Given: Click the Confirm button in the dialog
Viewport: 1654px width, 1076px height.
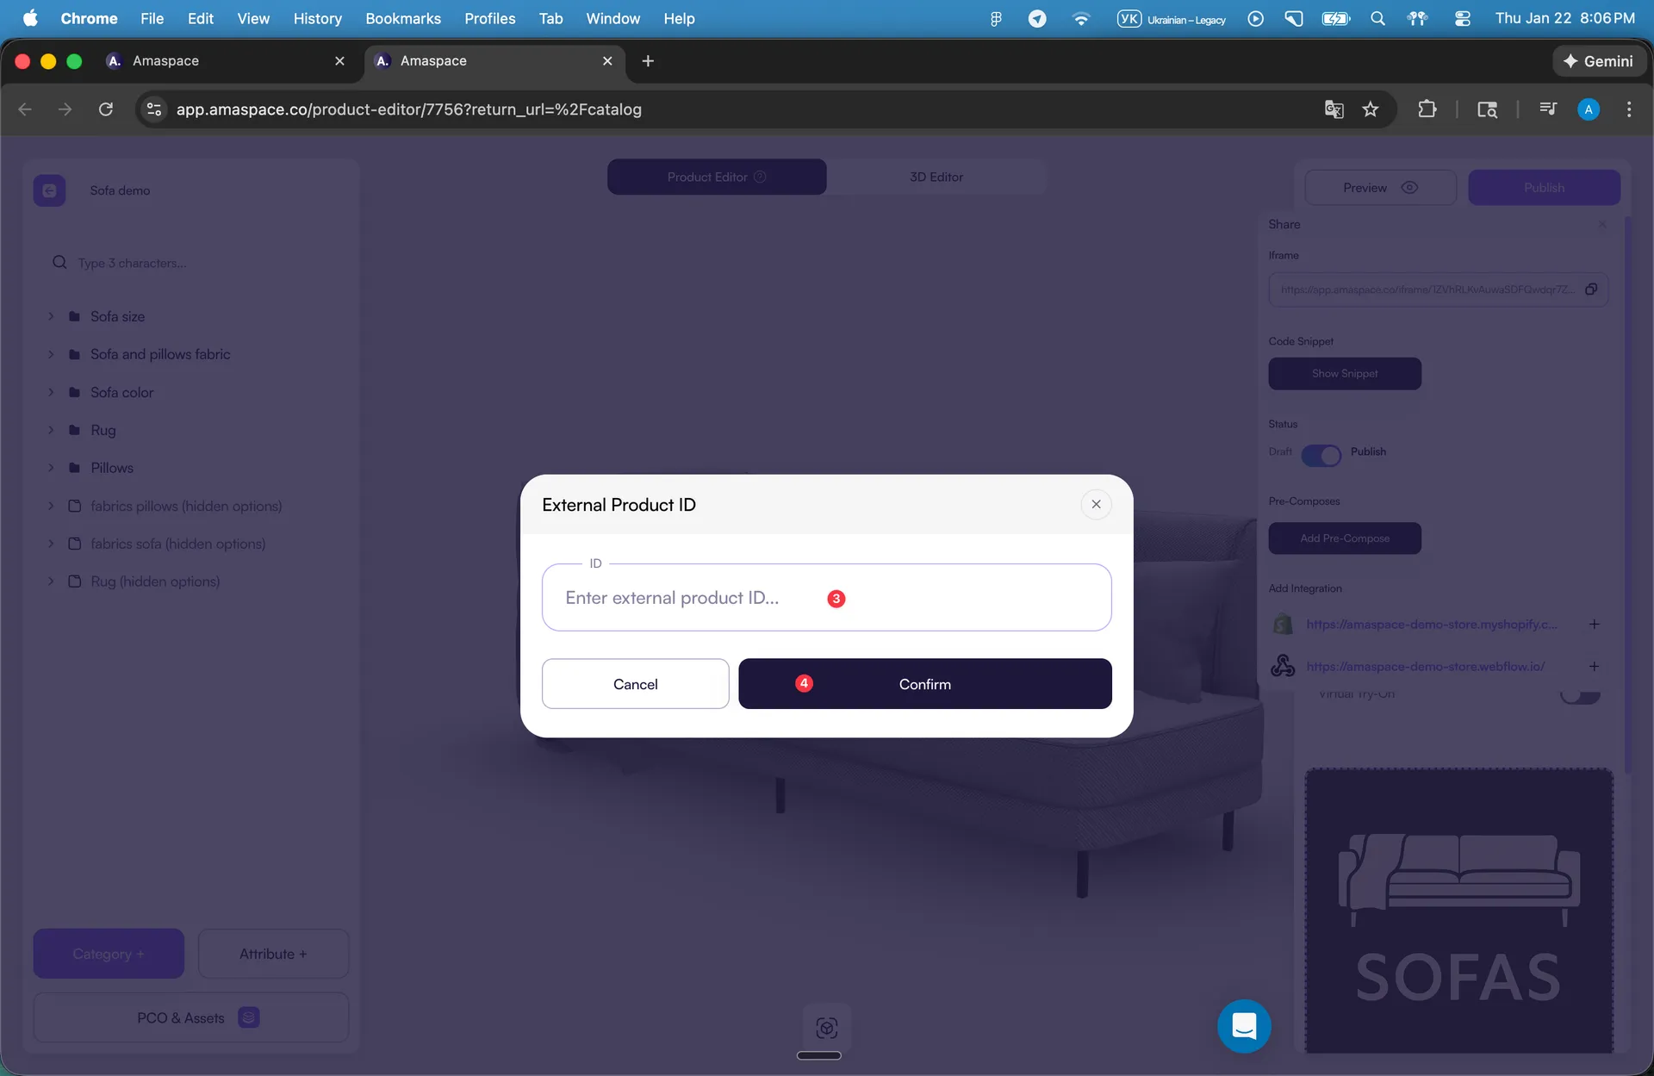Looking at the screenshot, I should pyautogui.click(x=924, y=683).
